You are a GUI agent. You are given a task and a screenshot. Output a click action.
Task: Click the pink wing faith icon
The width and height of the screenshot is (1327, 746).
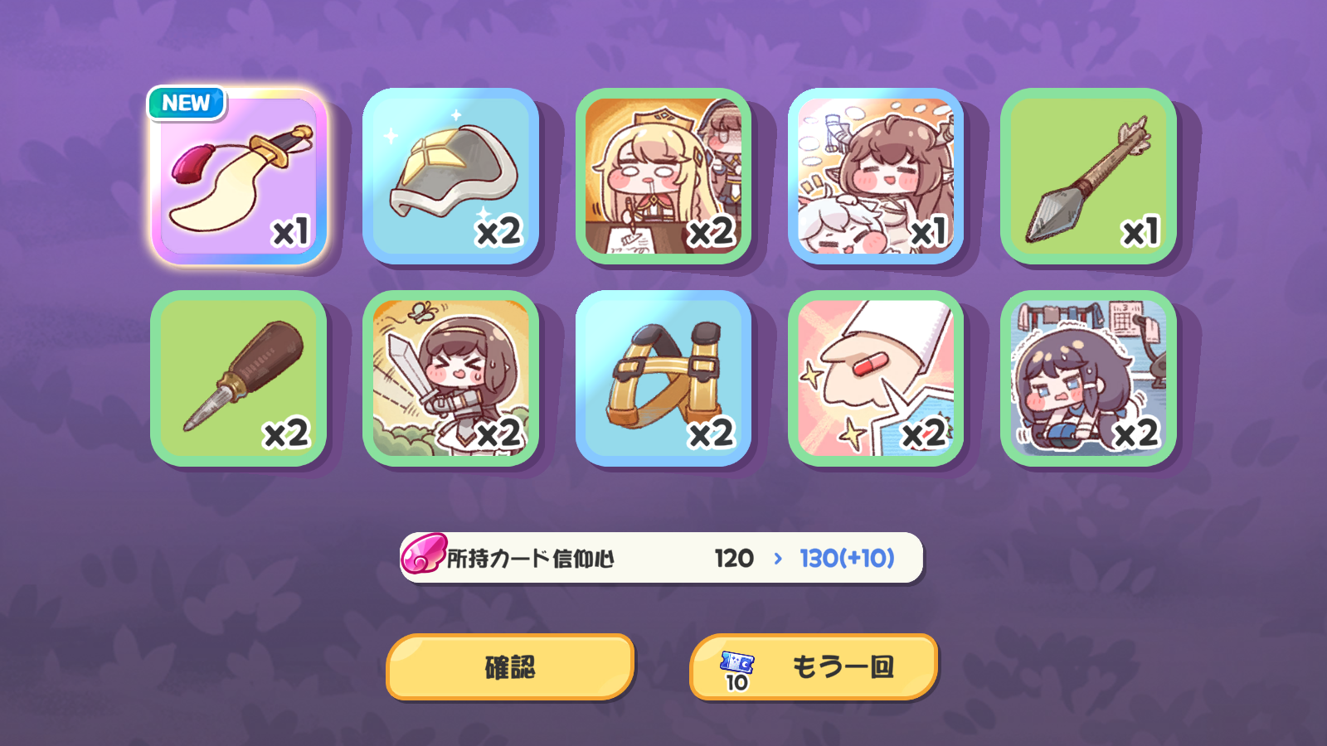[424, 554]
